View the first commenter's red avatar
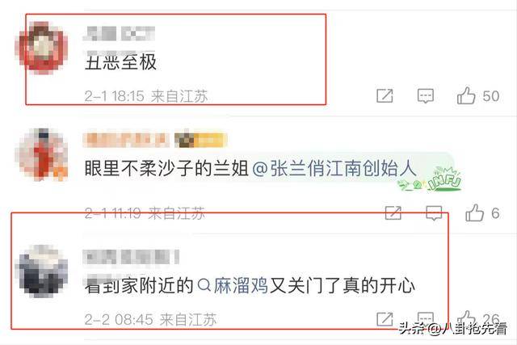This screenshot has width=517, height=345. coord(41,48)
